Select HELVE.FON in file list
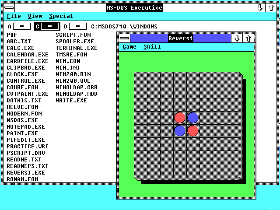 22,107
